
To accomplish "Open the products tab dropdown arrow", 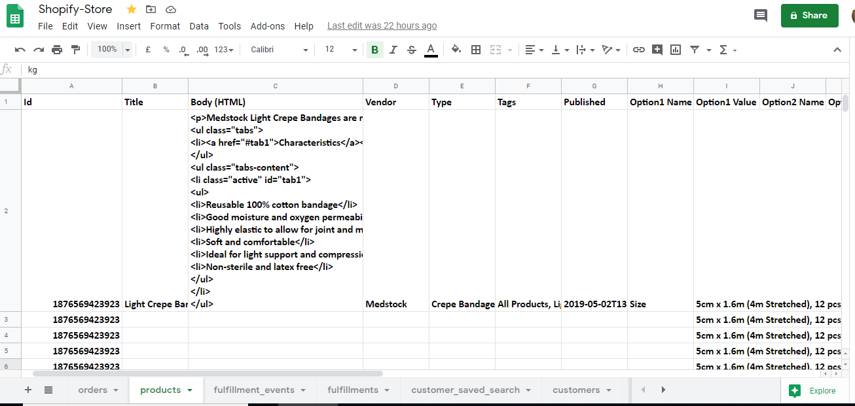I will coord(190,390).
